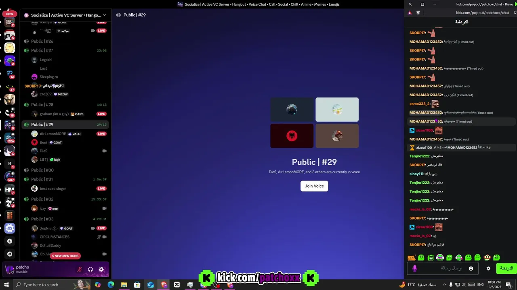Open the brown background participant tile
Screen dimensions: 517x290
[337, 136]
